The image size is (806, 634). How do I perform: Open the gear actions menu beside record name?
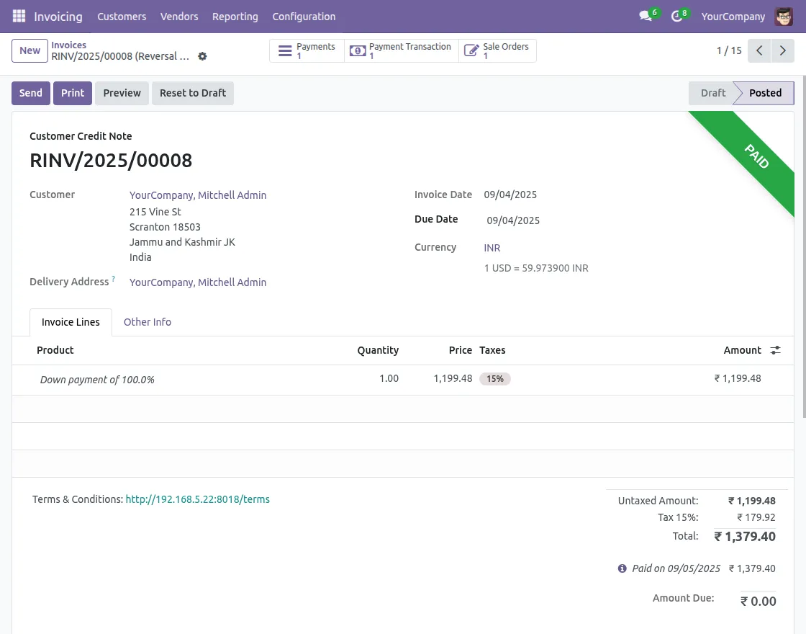[x=202, y=56]
